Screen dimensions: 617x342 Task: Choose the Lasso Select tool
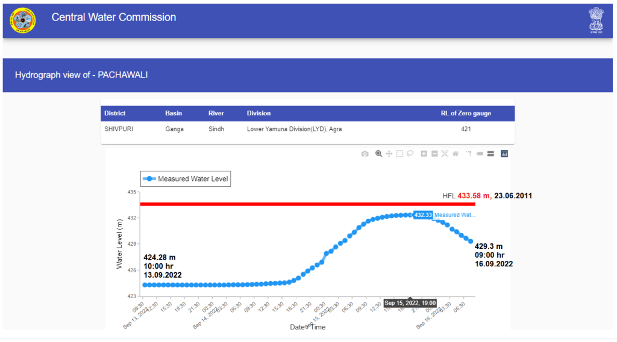coord(409,154)
